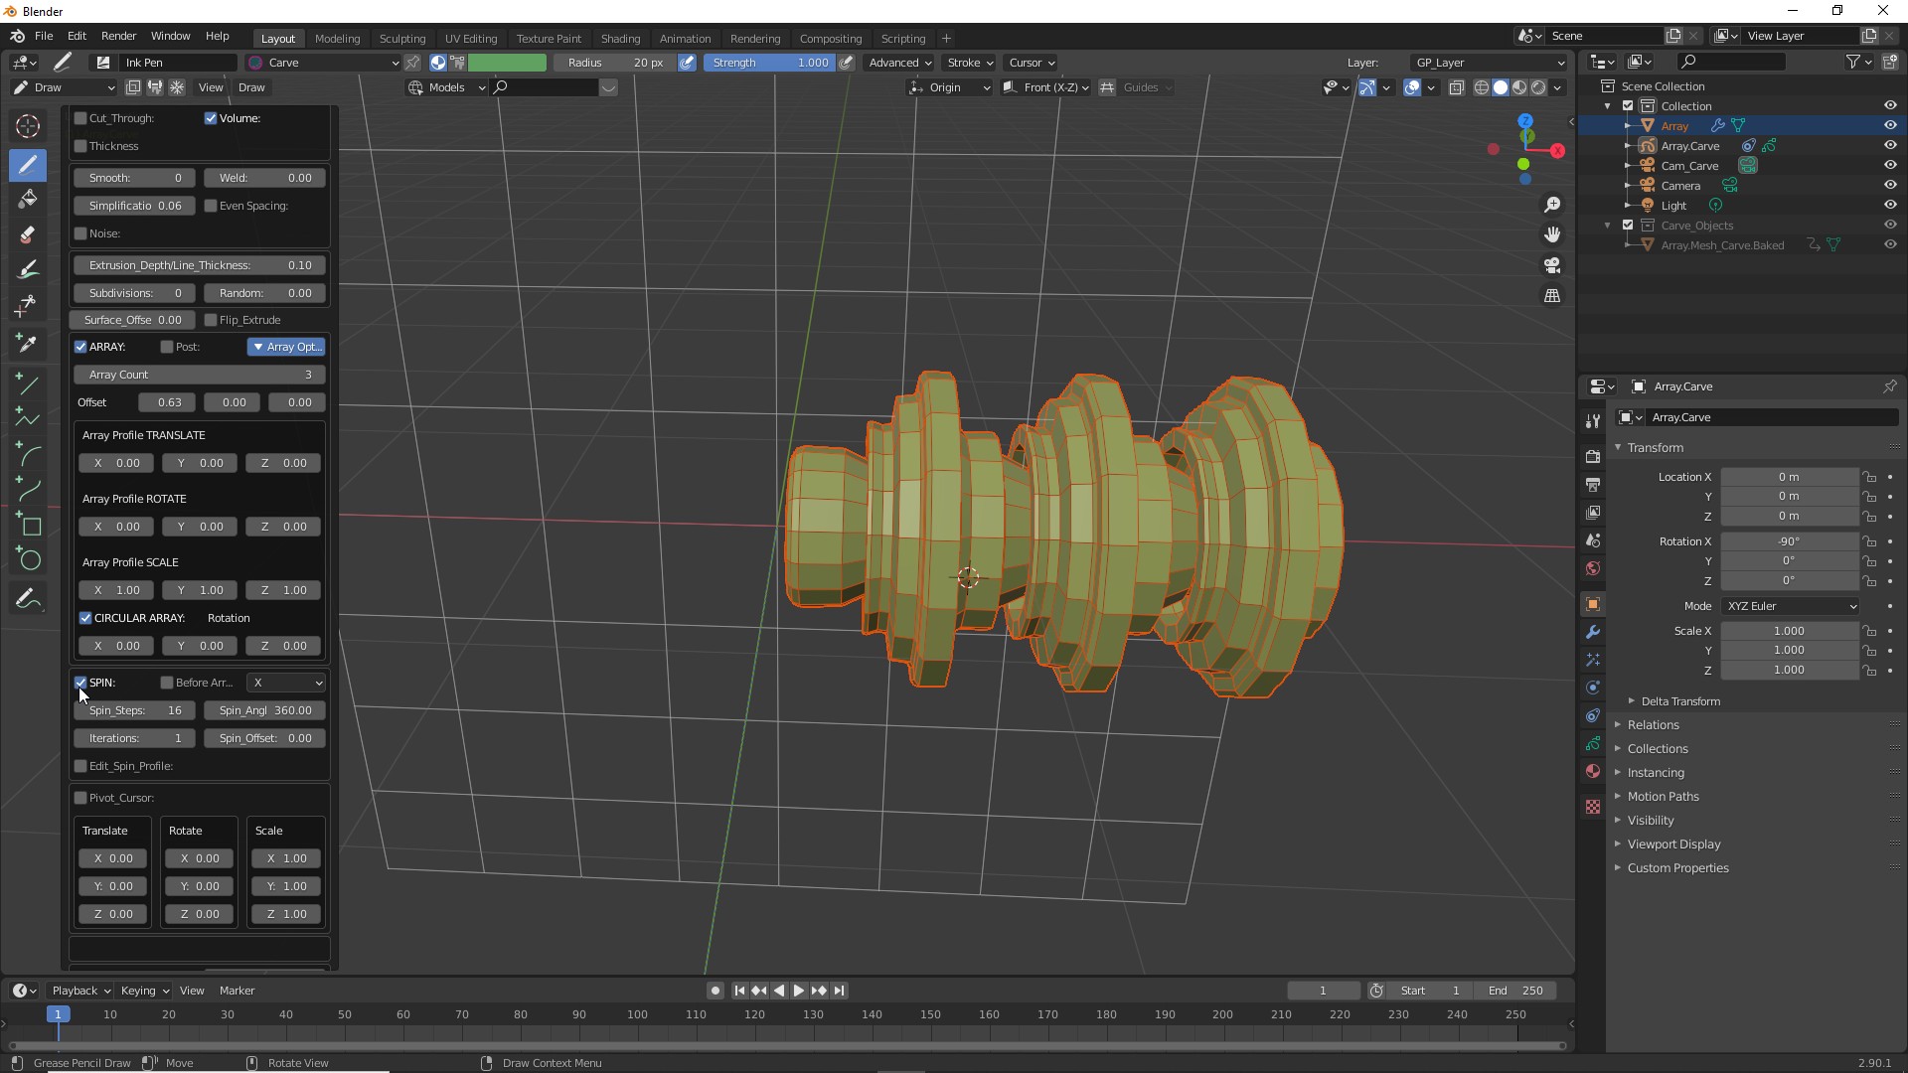Expand the Delta Transform section

(x=1679, y=701)
